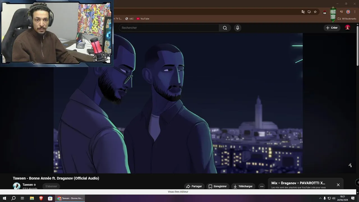The height and width of the screenshot is (202, 359).
Task: Install app via the address bar install icon
Action: click(x=309, y=12)
